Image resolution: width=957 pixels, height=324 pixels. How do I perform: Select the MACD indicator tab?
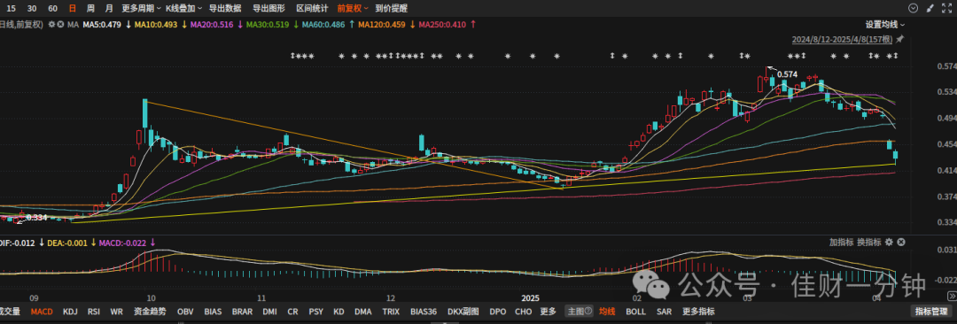point(42,312)
